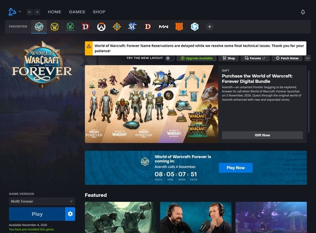The height and width of the screenshot is (233, 316).
Task: Open the SHOP tab
Action: coord(99,12)
